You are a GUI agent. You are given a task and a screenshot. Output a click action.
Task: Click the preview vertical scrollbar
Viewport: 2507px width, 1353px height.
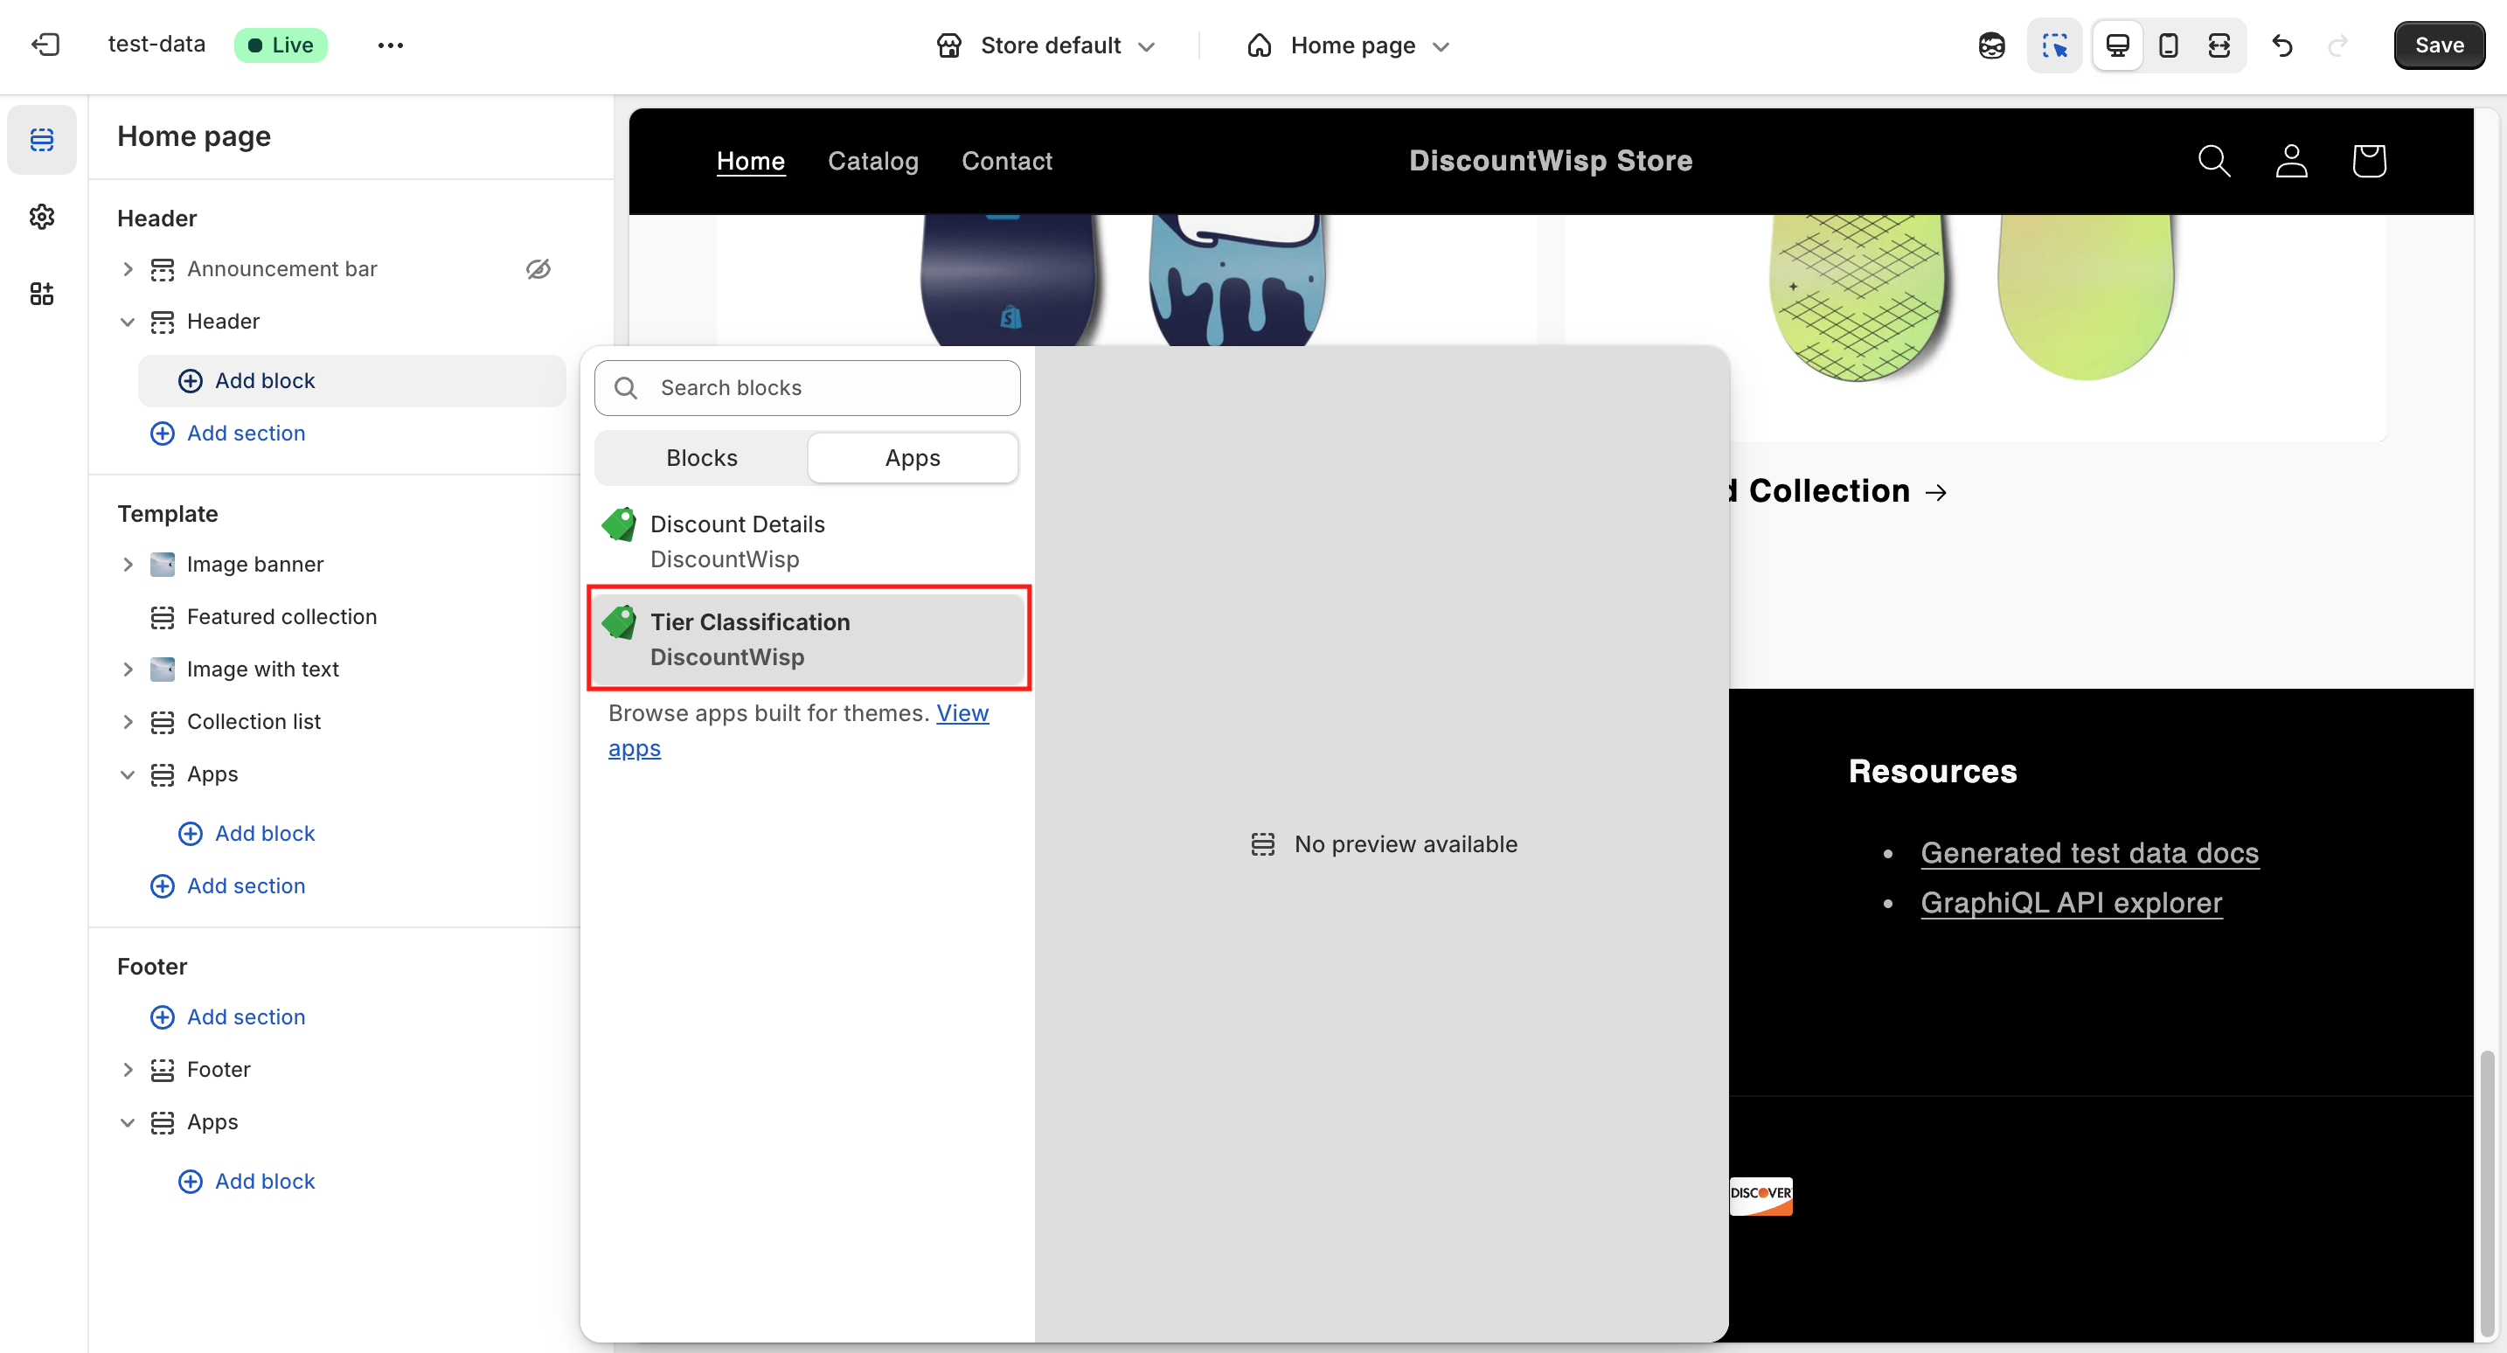pyautogui.click(x=2487, y=1192)
